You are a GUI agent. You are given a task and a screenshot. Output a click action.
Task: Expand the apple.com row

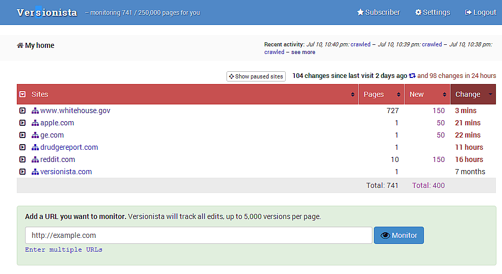pos(22,123)
